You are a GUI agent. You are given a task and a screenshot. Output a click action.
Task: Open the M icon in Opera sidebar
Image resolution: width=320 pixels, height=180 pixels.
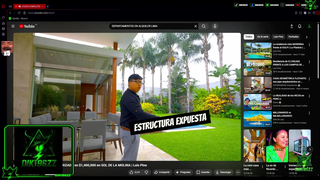pyautogui.click(x=3, y=34)
